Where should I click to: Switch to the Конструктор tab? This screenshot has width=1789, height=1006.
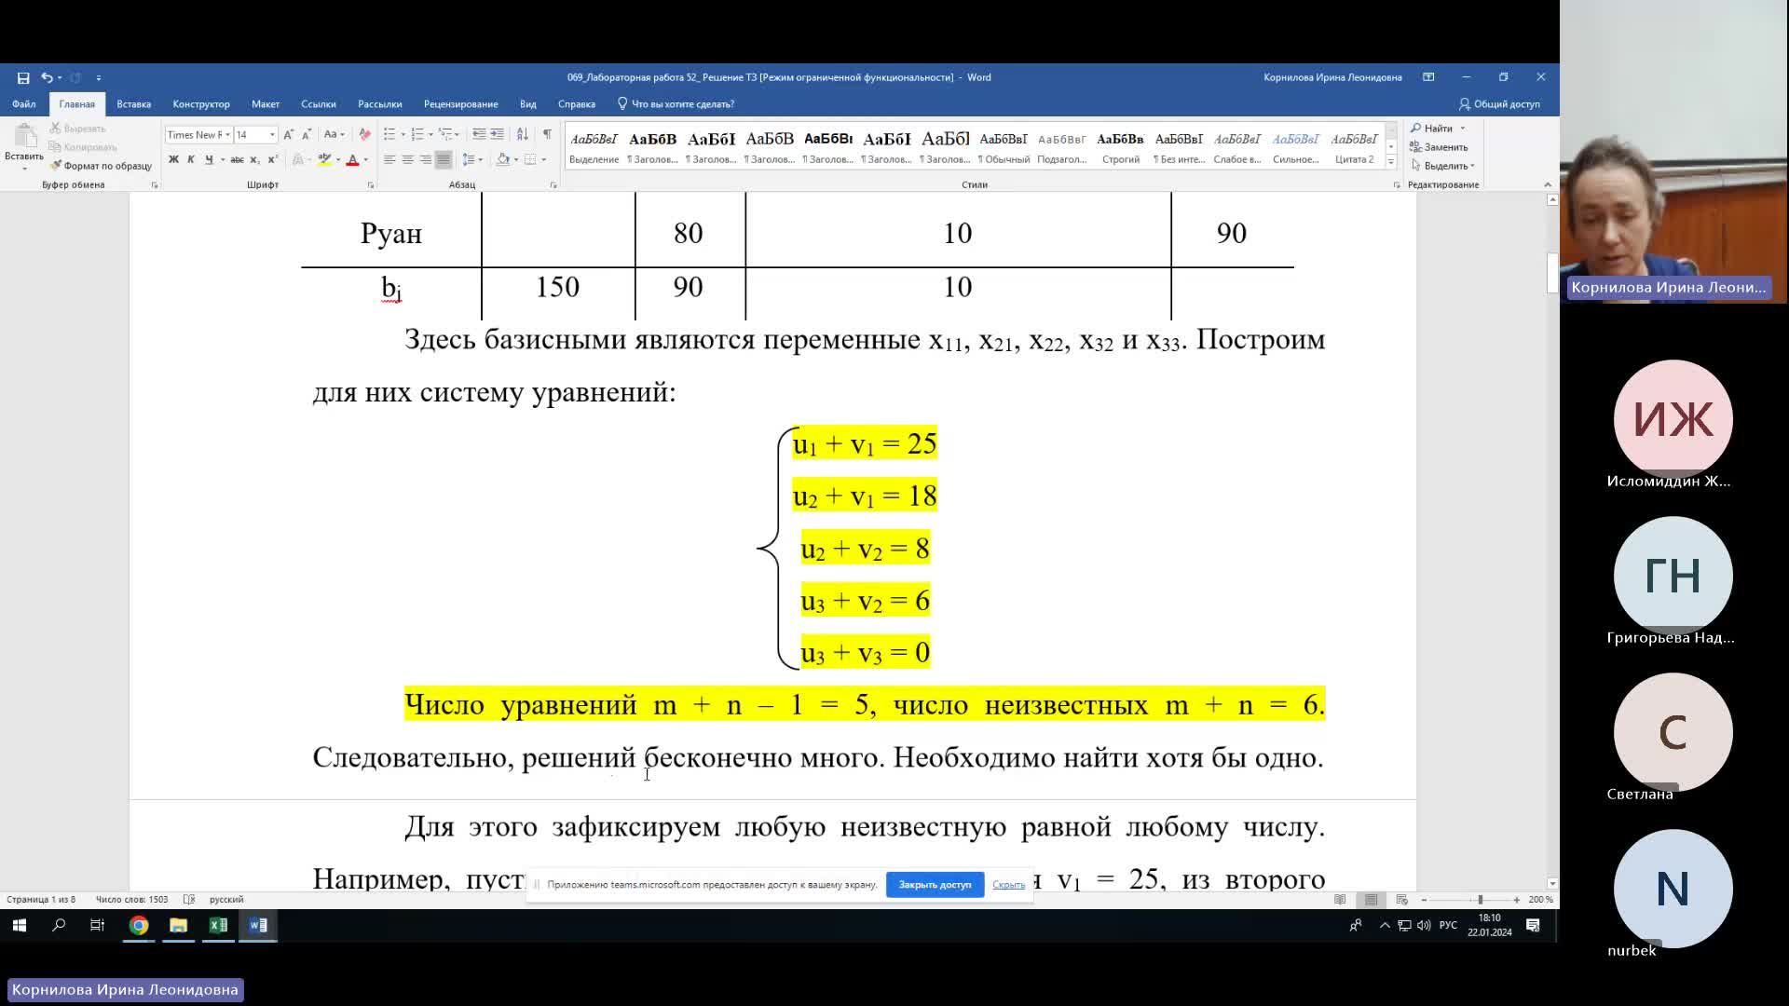pos(201,104)
